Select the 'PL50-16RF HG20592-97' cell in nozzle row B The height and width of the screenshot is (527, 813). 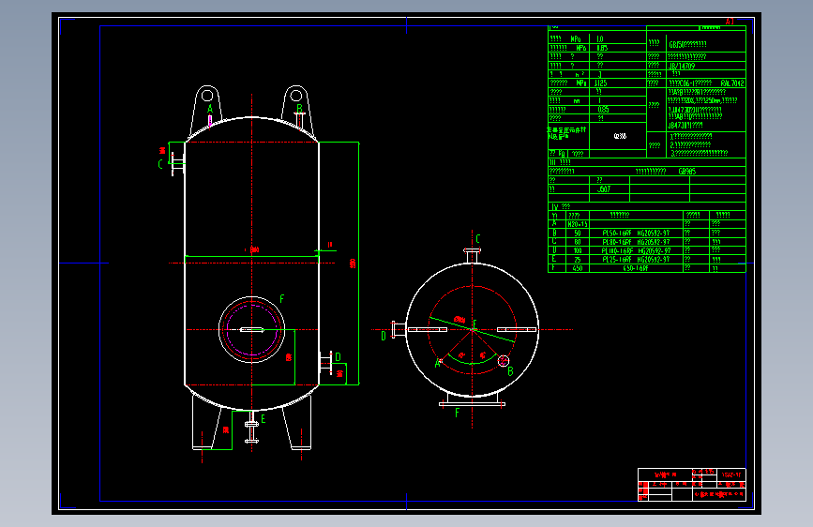pos(636,233)
